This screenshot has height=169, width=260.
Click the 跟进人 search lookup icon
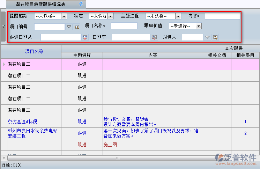click(x=215, y=37)
